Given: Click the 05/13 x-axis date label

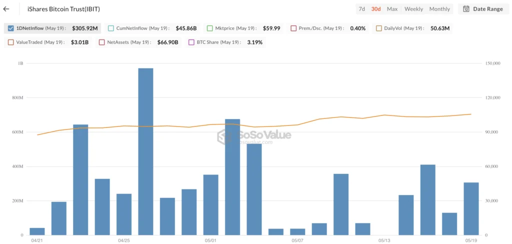Looking at the screenshot, I should [384, 240].
